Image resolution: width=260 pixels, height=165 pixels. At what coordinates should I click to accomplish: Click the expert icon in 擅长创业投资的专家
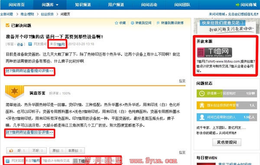[x=201, y=105]
